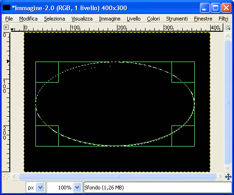Click the GIMP window title bar icon
234x195 pixels.
pos(7,7)
